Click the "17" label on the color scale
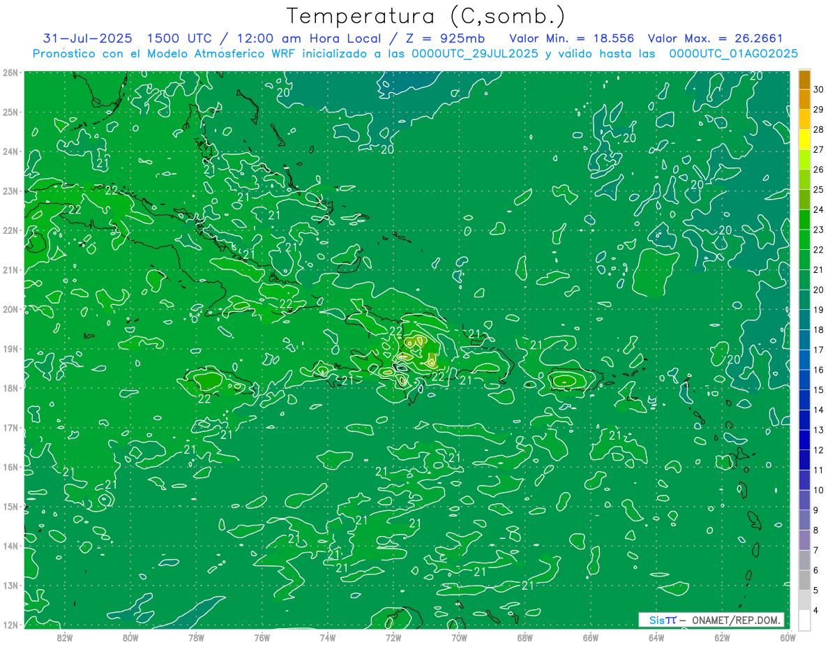This screenshot has width=837, height=647. tap(819, 350)
